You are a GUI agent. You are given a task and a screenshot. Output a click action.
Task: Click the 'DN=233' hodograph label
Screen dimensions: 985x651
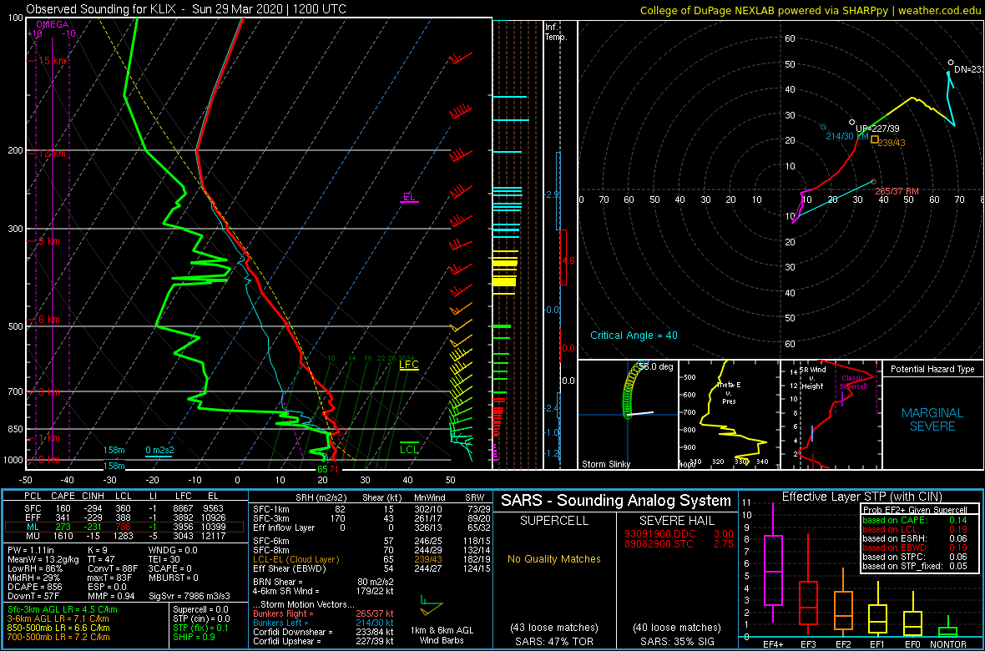968,70
